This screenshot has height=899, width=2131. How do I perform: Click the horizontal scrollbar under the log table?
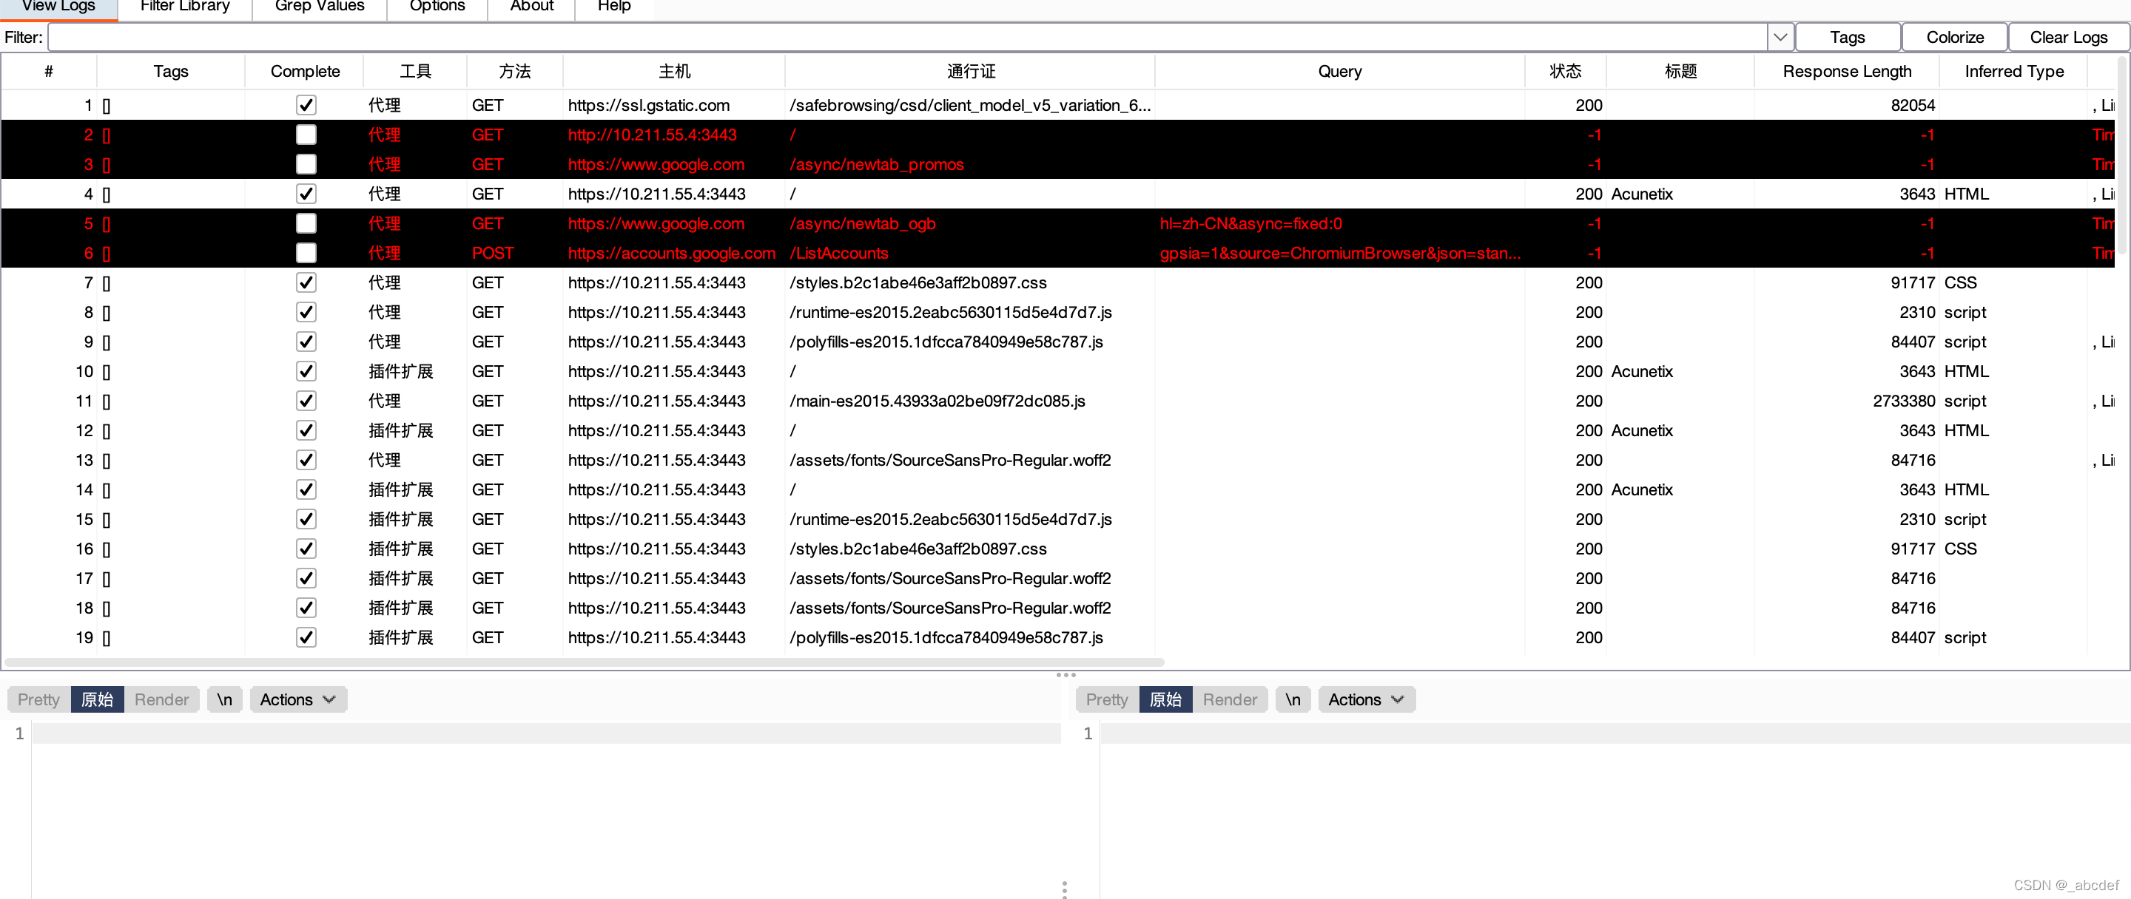tap(584, 662)
